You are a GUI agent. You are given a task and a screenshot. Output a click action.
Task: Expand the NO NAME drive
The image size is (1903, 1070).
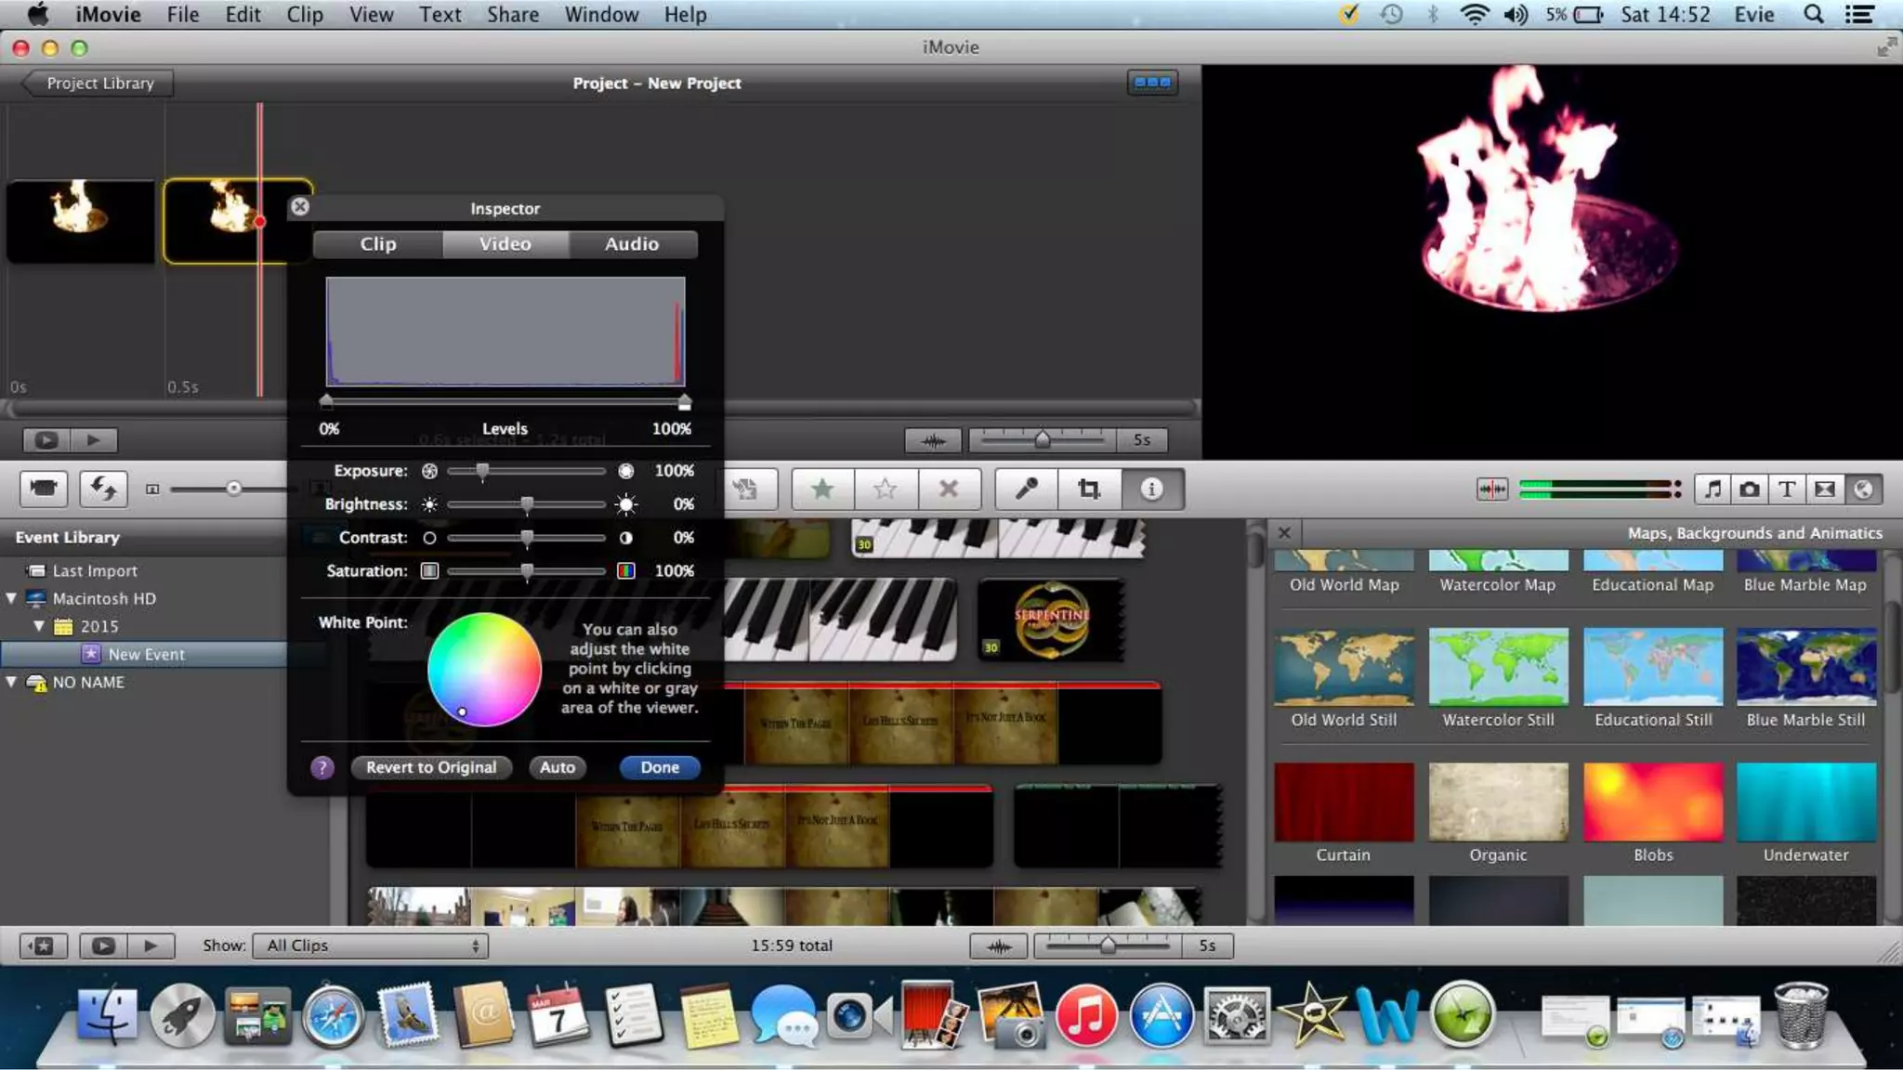point(11,682)
